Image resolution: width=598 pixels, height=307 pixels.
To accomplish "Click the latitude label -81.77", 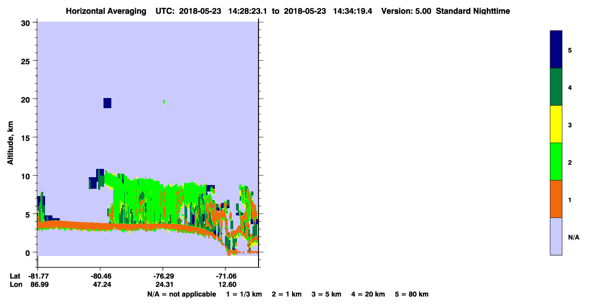I will (x=39, y=276).
